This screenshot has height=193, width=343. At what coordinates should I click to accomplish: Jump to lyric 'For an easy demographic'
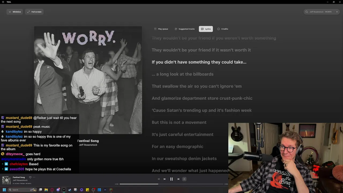[x=177, y=147]
